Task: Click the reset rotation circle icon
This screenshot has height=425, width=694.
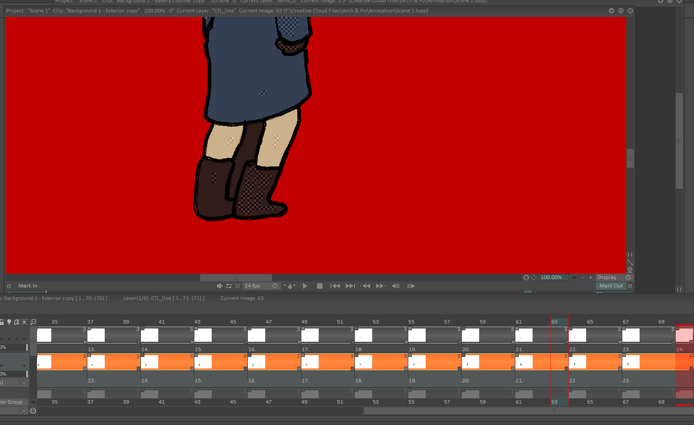Action: tap(526, 277)
